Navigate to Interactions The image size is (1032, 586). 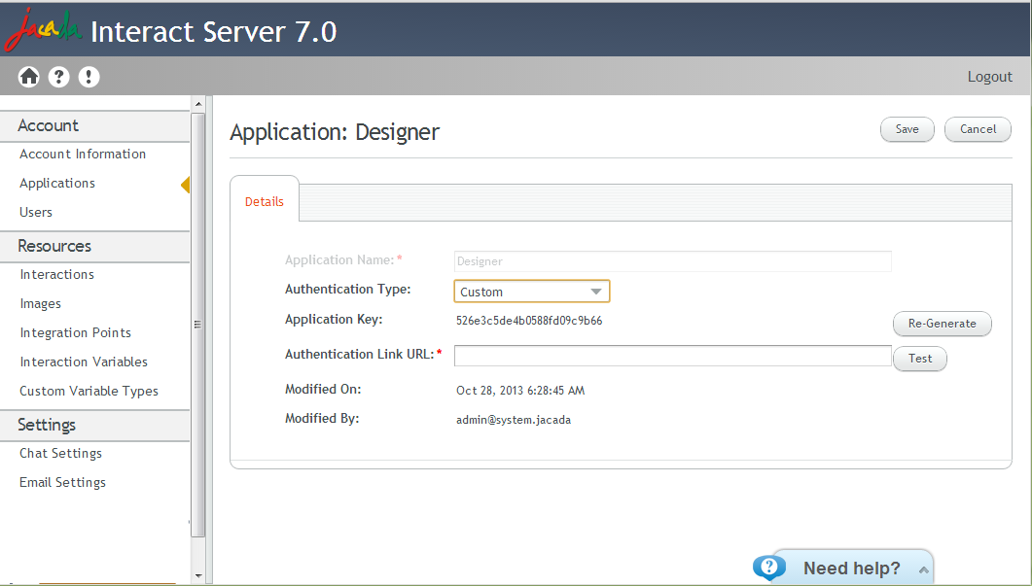[x=57, y=274]
